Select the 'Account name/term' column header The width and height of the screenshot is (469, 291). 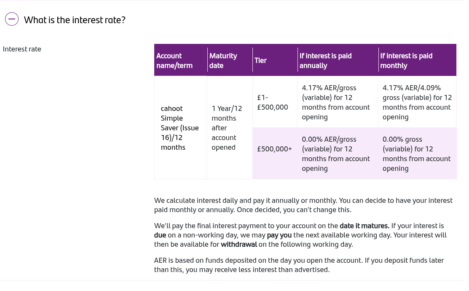181,60
